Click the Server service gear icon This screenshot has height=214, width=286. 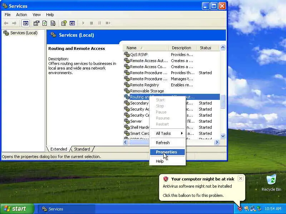(x=127, y=121)
